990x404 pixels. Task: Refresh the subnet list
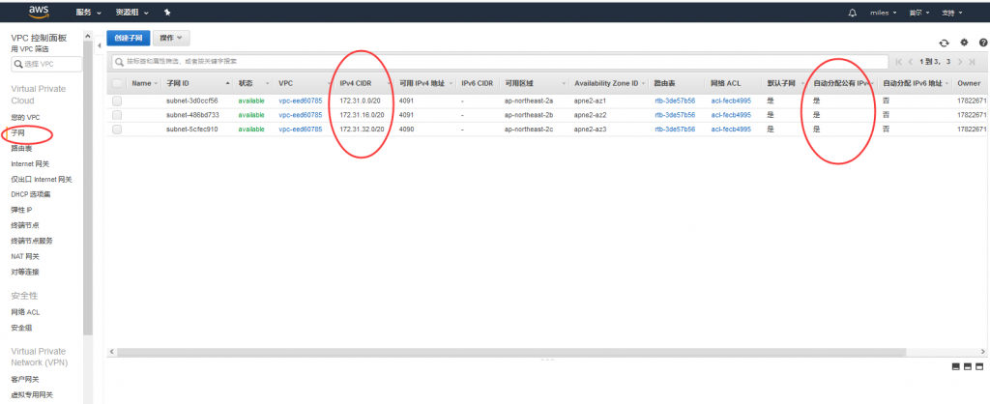click(944, 43)
